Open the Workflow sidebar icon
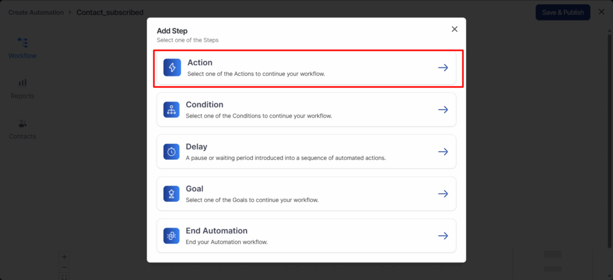The height and width of the screenshot is (280, 613). point(23,43)
